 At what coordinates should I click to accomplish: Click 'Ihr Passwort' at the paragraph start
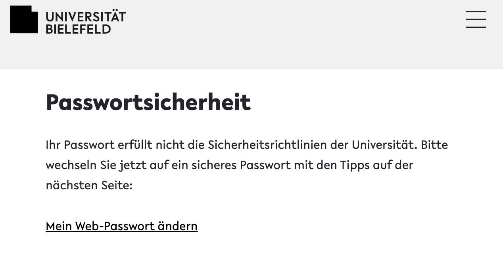tap(80, 145)
